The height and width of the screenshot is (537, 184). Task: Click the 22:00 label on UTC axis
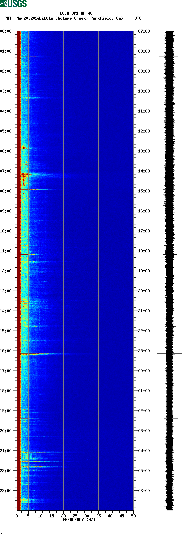(144, 331)
